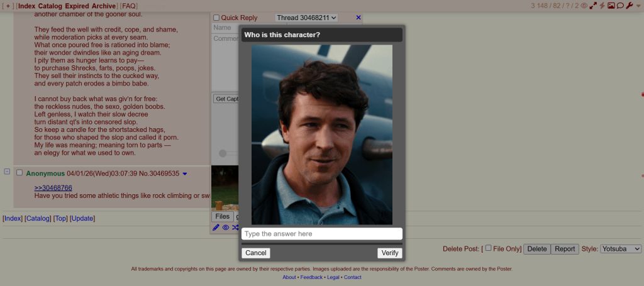This screenshot has height=286, width=644.
Task: Click the Report button
Action: point(565,249)
